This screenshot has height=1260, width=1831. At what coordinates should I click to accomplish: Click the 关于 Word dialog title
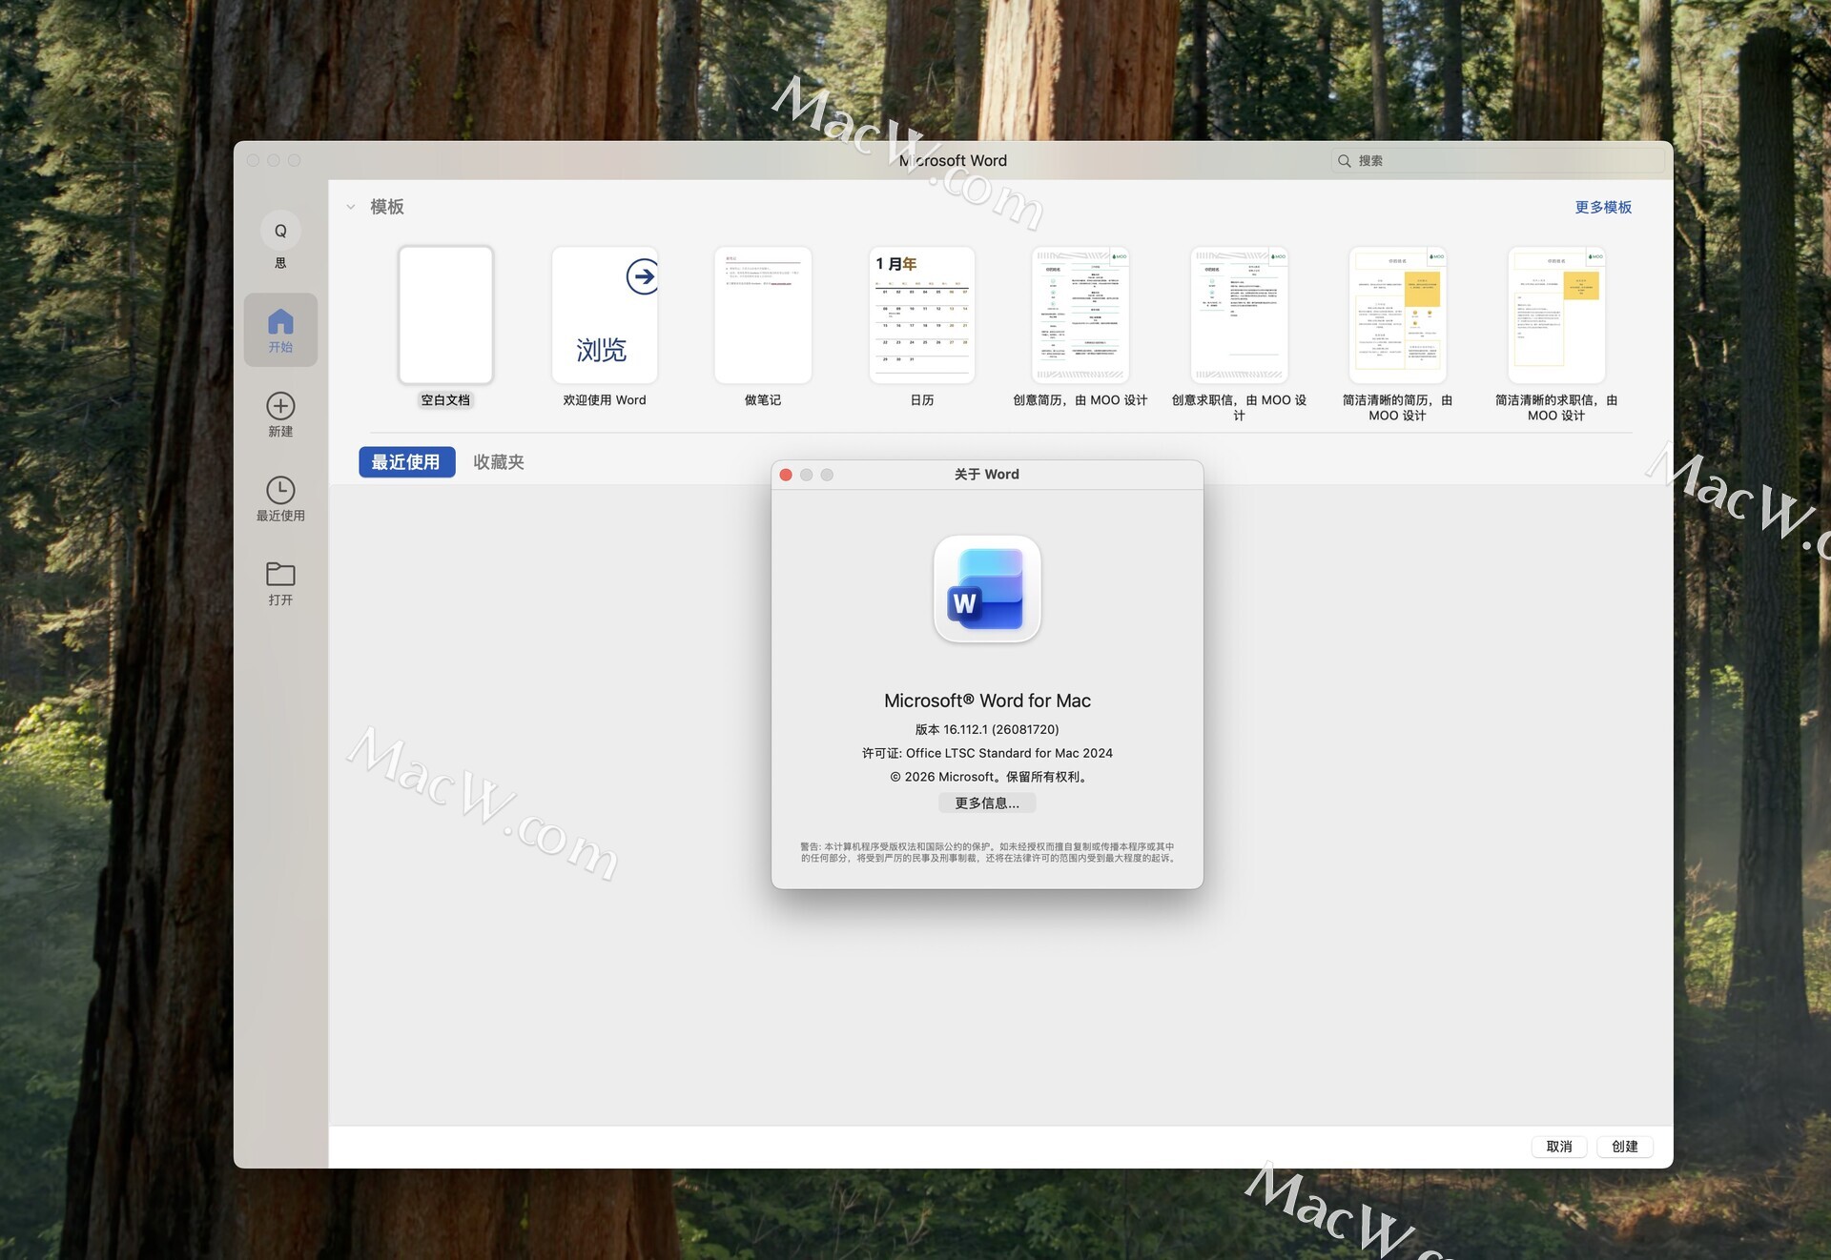(987, 475)
